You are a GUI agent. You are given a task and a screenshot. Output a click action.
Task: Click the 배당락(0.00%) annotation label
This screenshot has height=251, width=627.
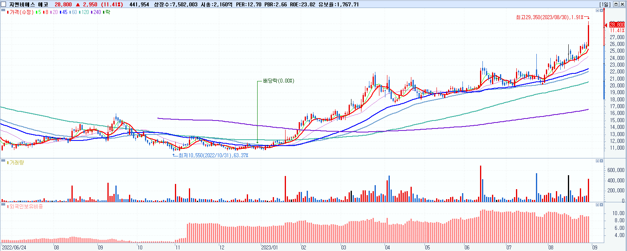(278, 81)
